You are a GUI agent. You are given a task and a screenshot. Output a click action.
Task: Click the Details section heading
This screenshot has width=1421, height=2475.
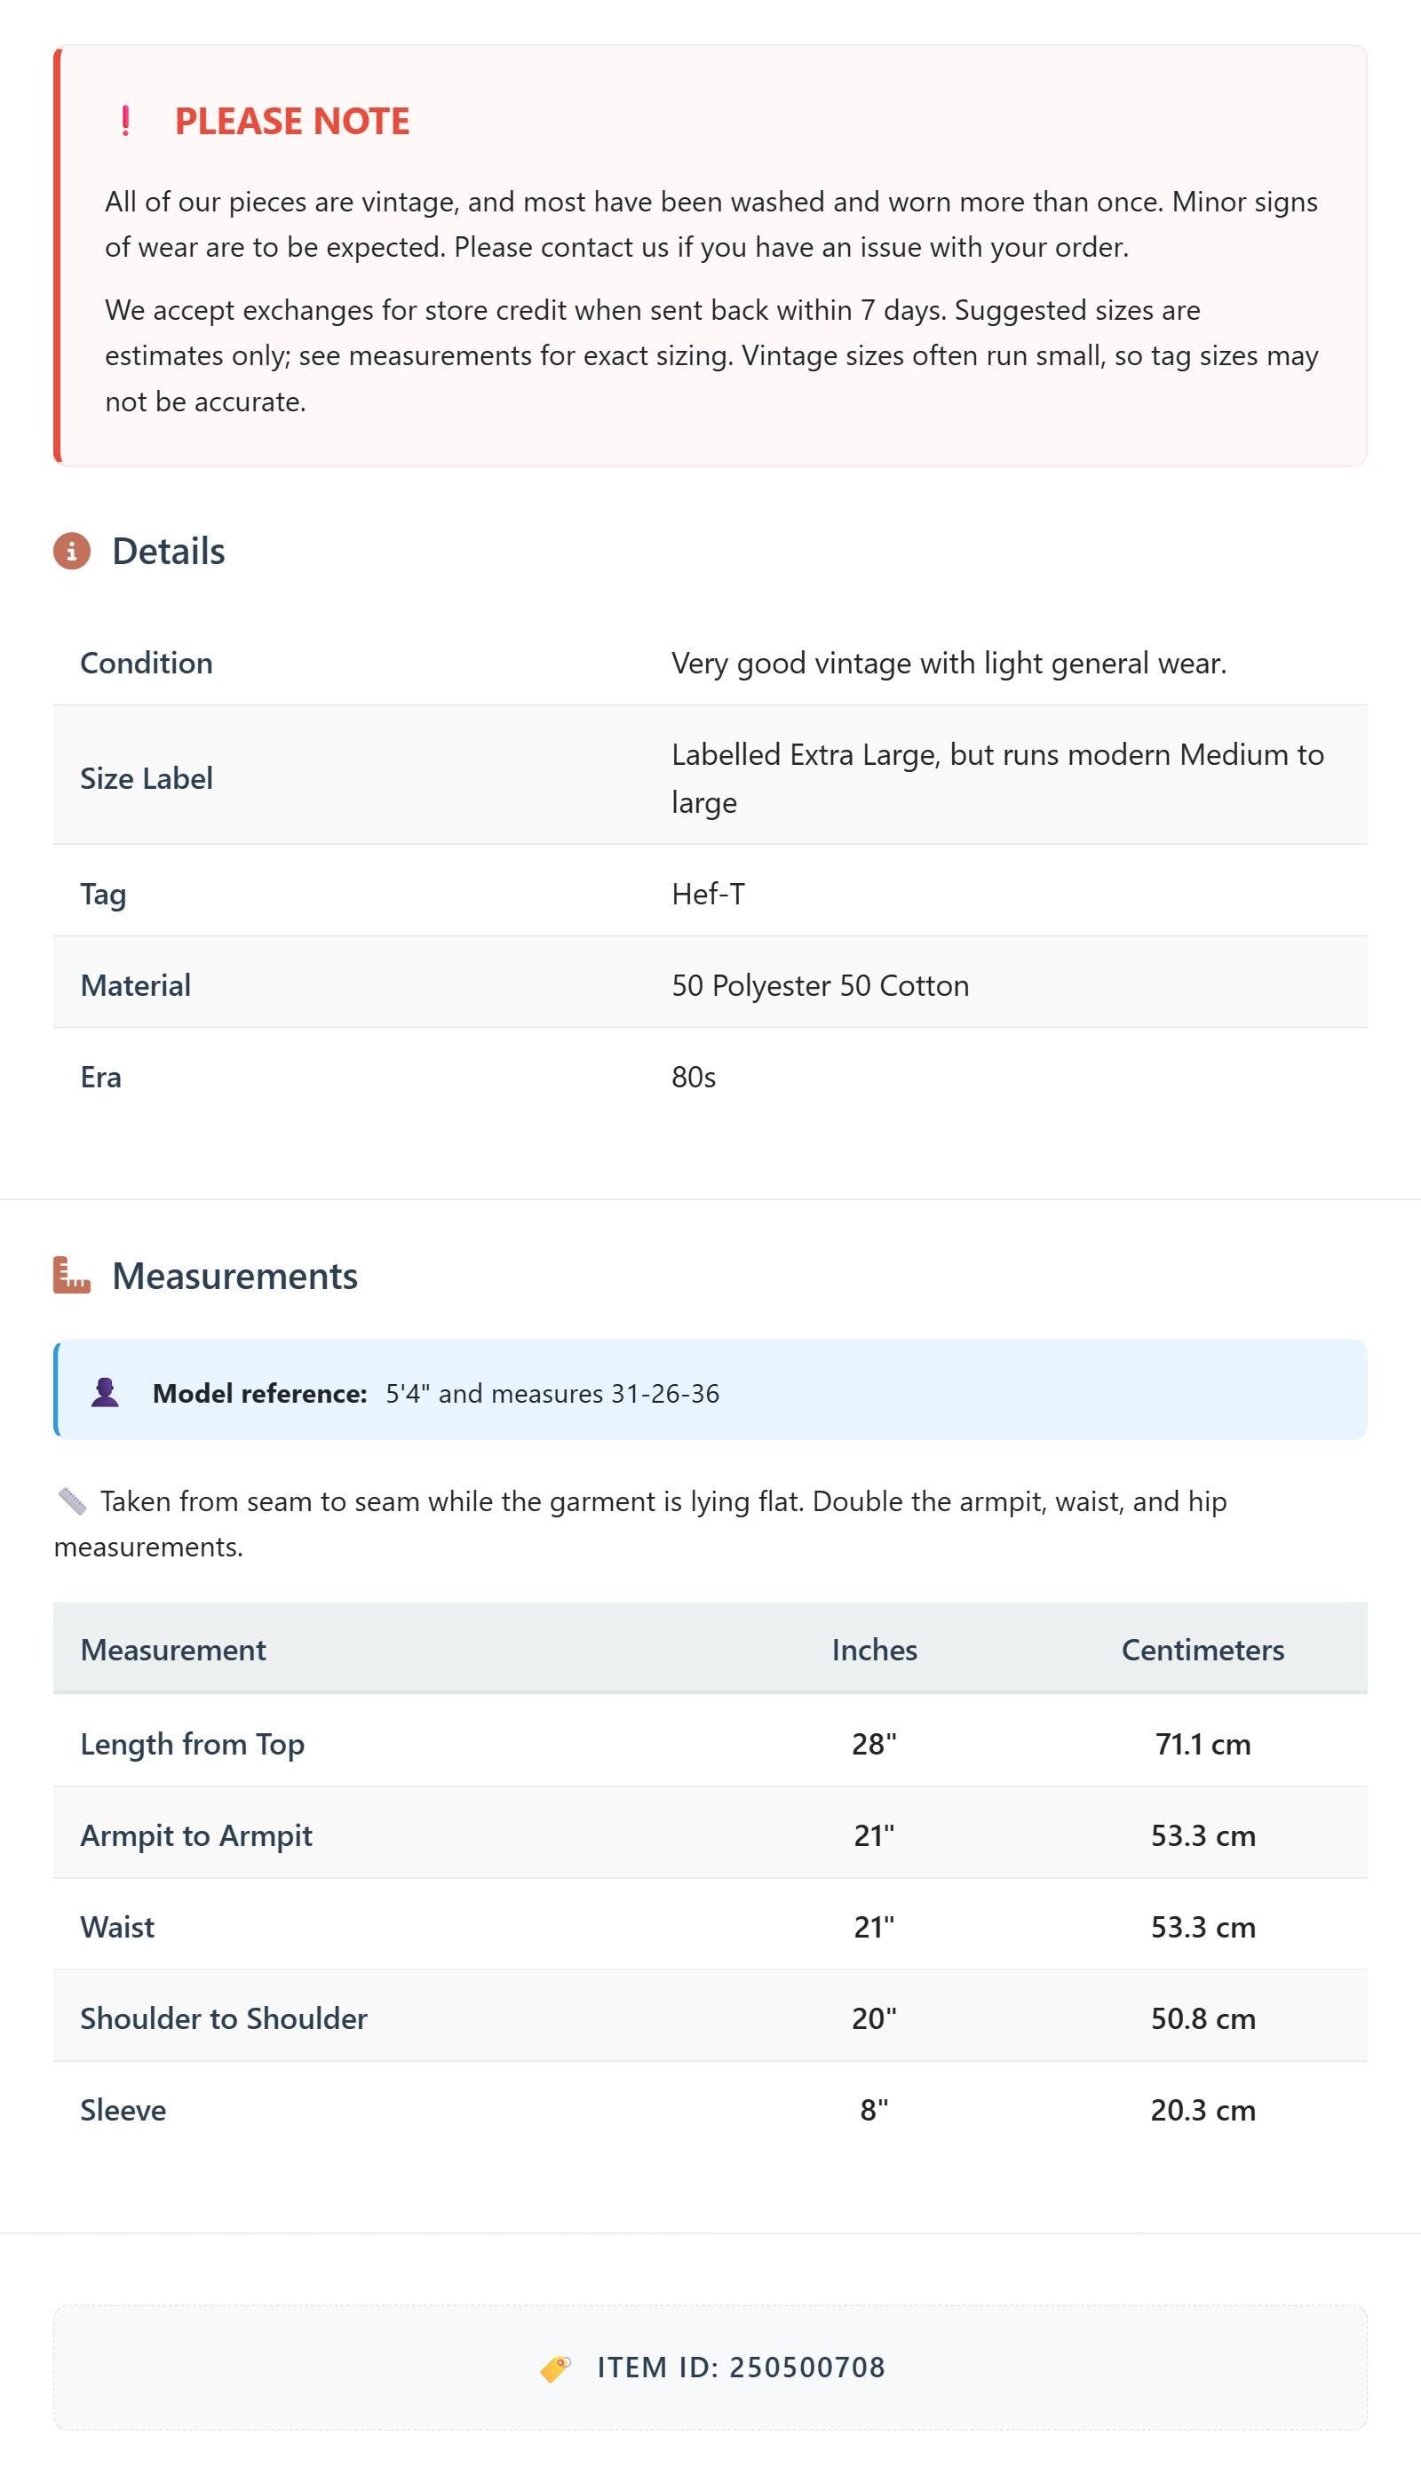tap(168, 552)
